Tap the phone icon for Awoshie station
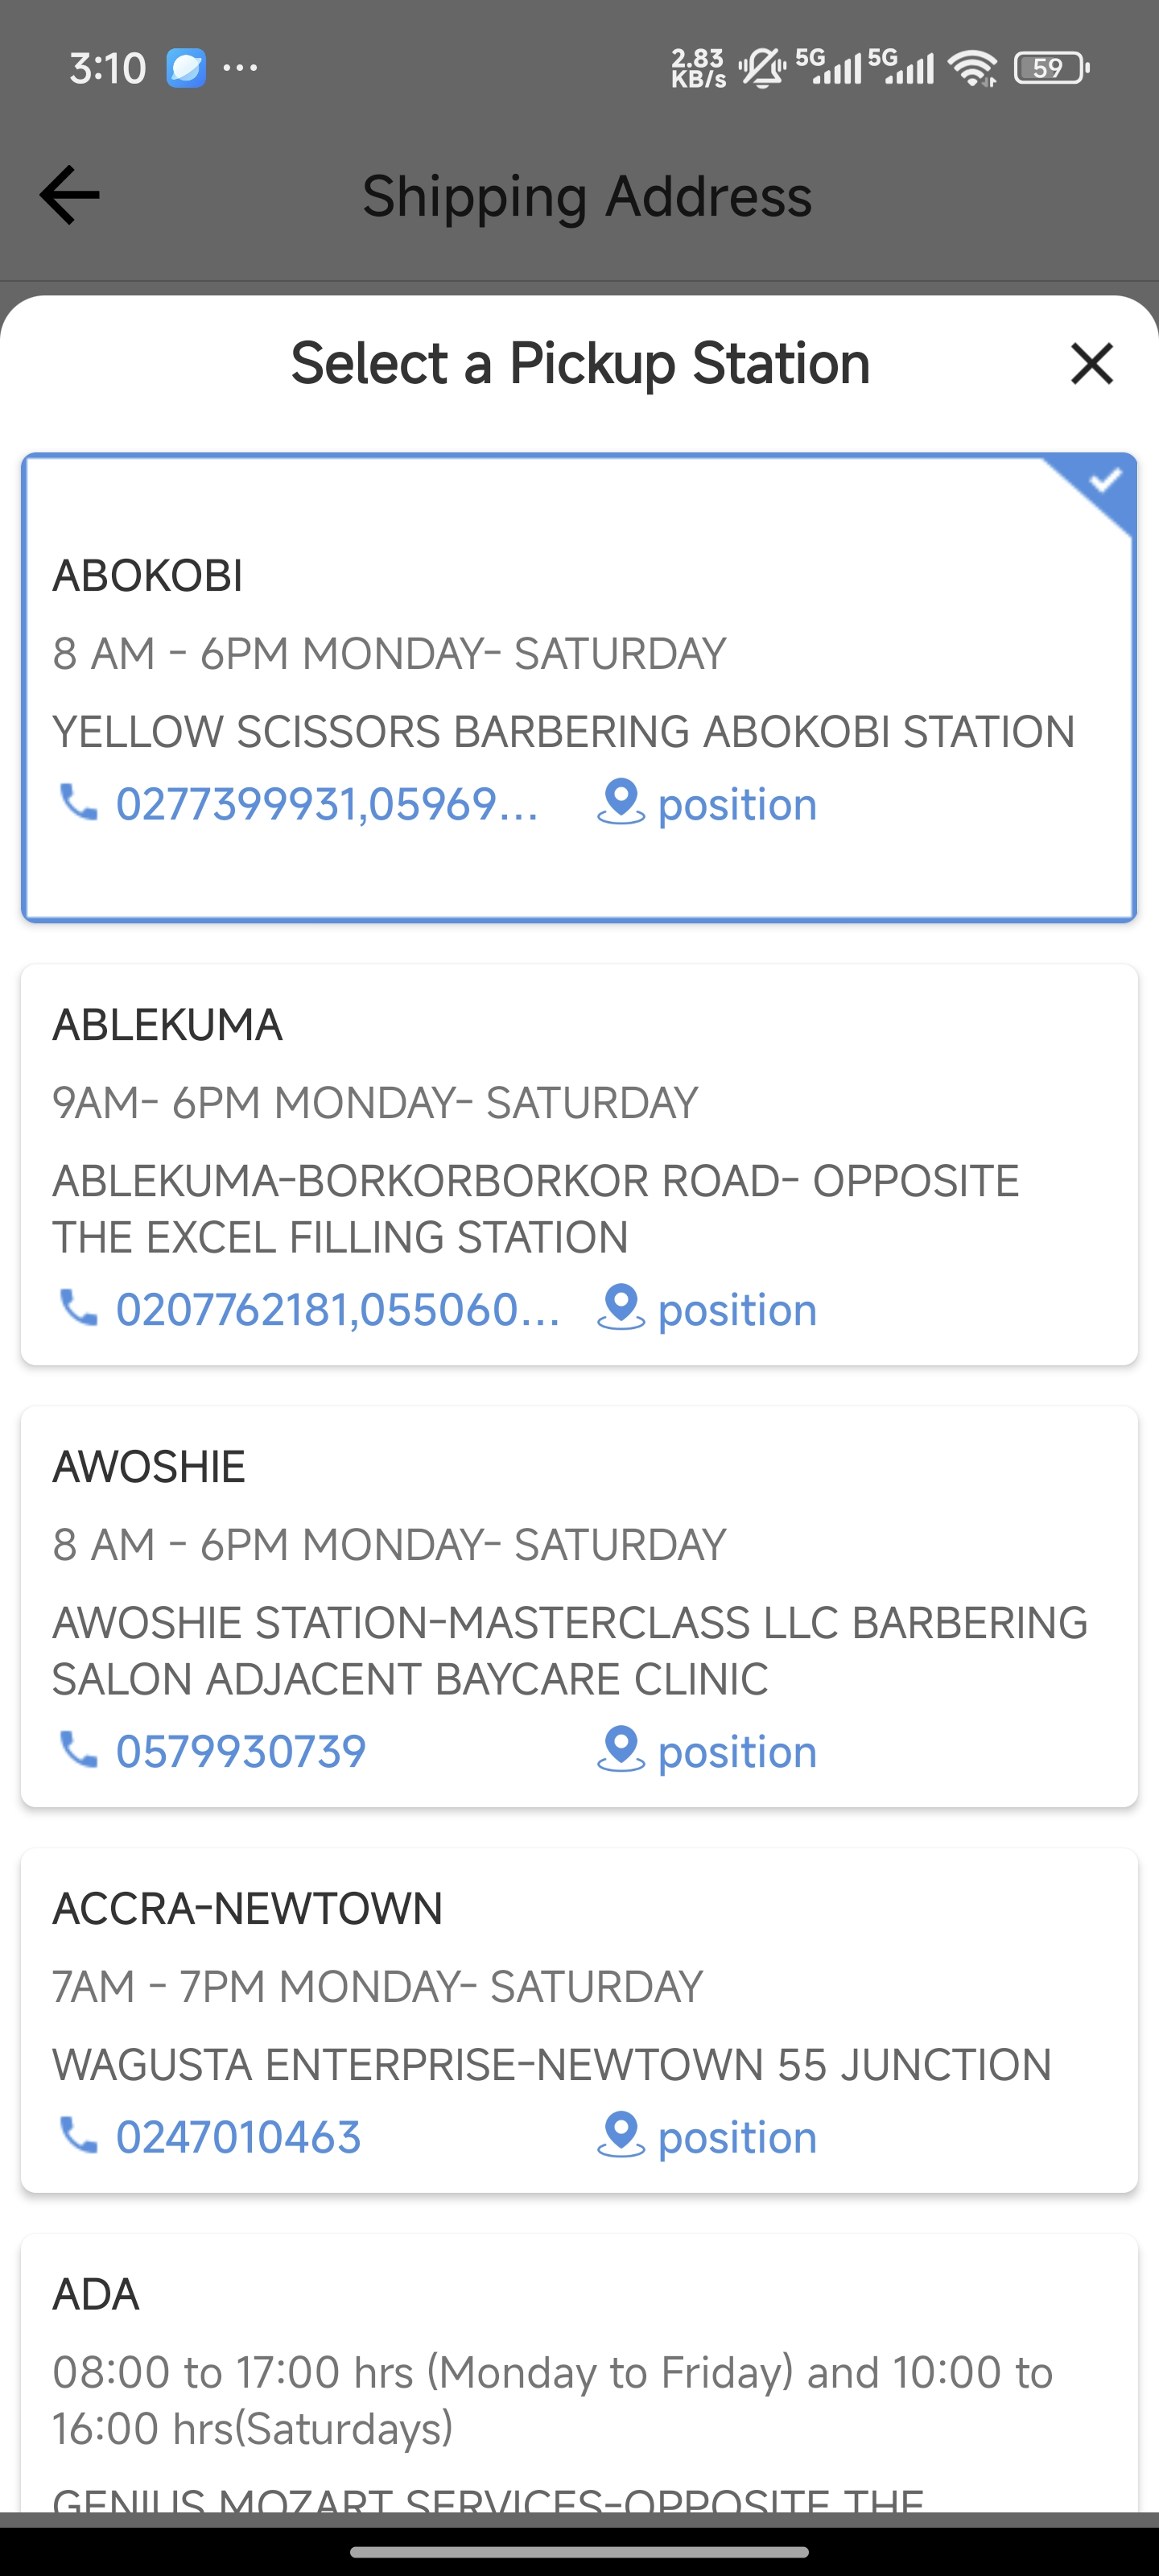 (x=78, y=1750)
